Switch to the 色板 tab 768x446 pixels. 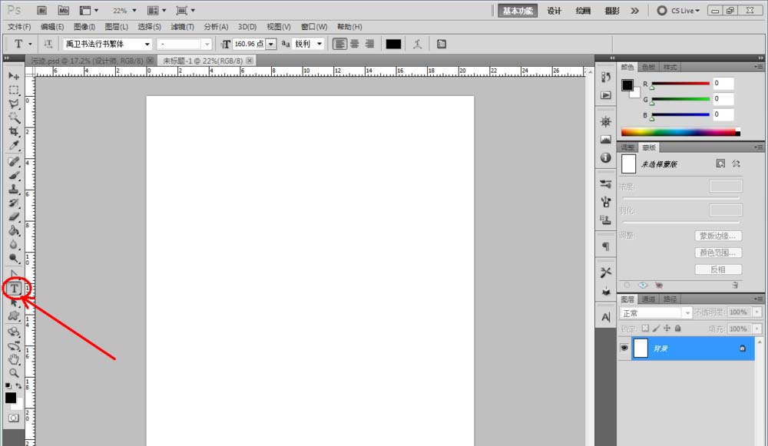pos(648,67)
